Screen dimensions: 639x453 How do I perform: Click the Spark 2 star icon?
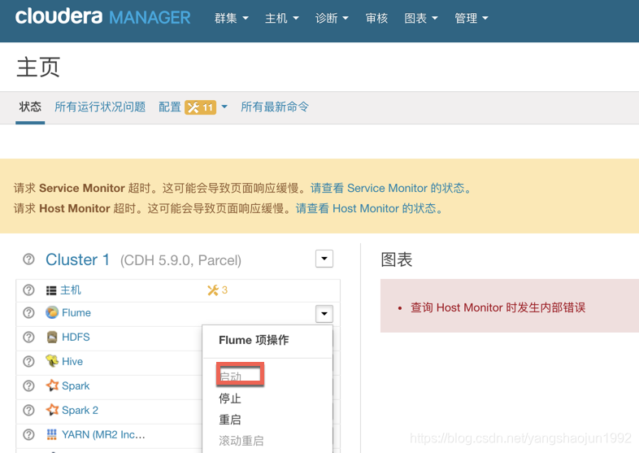[x=52, y=410]
